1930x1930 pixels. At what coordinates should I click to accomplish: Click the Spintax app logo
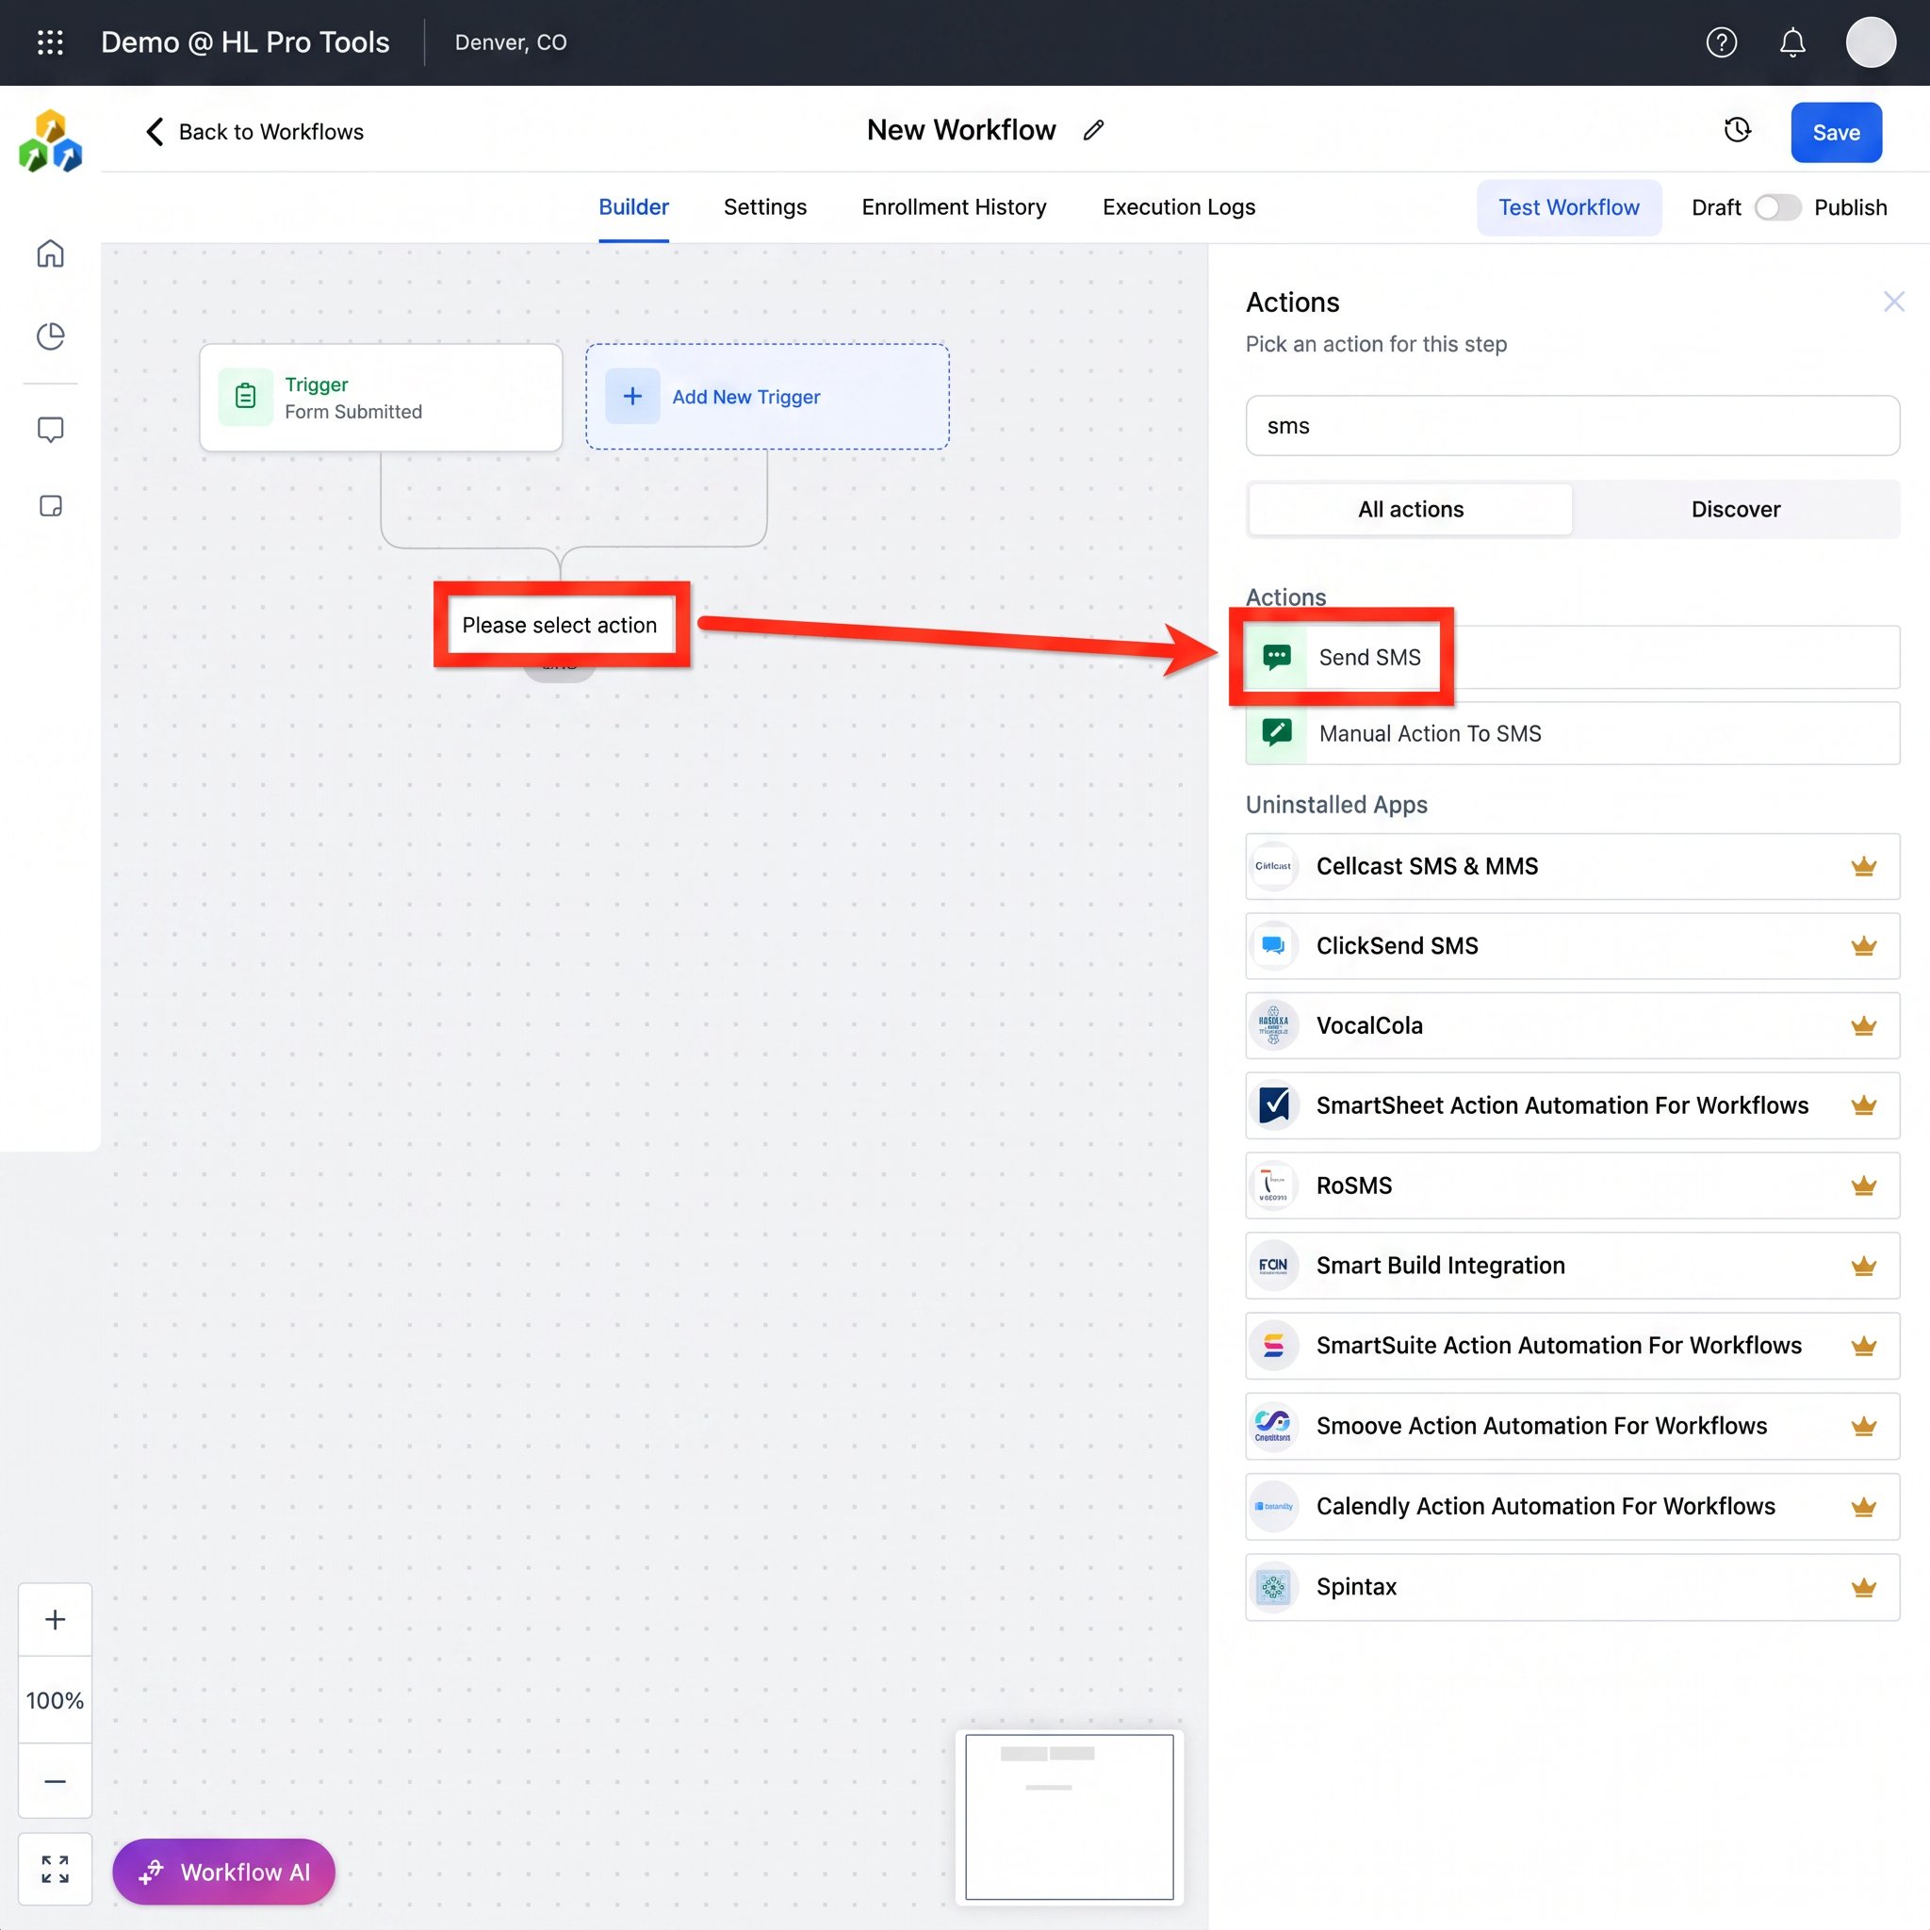pos(1272,1586)
